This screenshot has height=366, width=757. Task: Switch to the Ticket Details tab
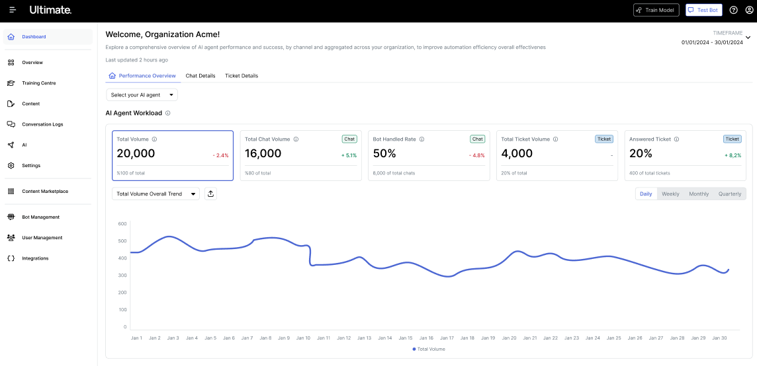coord(242,76)
